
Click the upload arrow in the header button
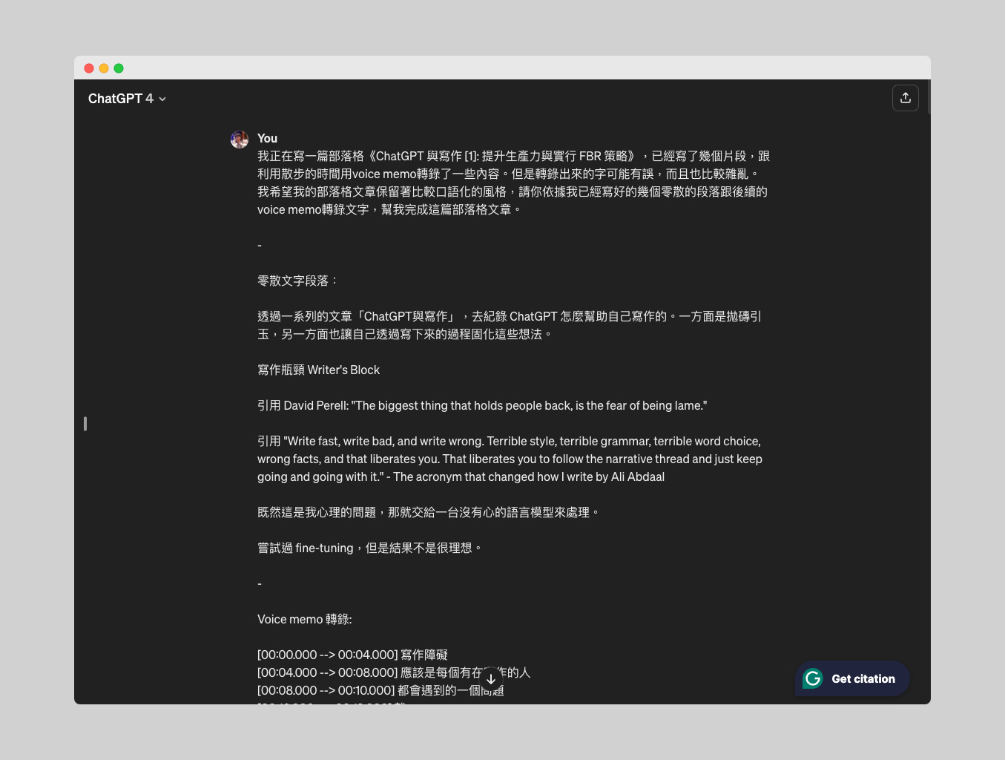pos(905,97)
